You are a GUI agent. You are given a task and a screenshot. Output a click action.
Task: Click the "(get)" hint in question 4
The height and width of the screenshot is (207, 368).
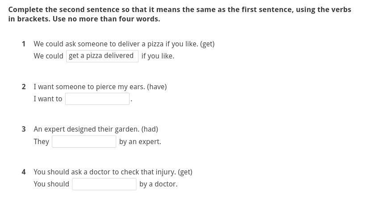(185, 172)
